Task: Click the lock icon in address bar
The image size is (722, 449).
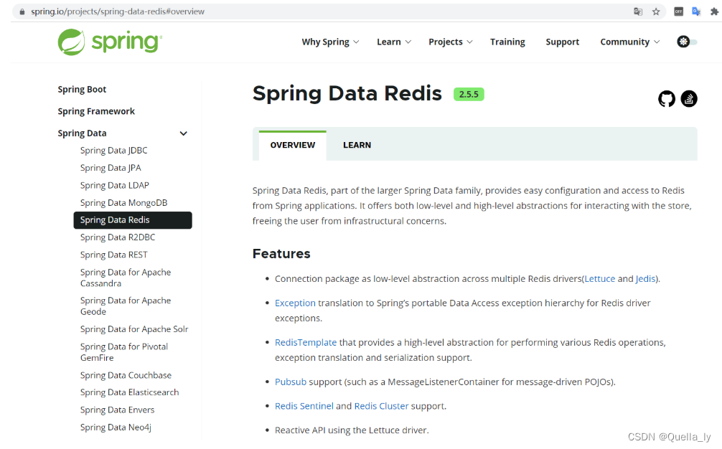Action: pos(22,11)
